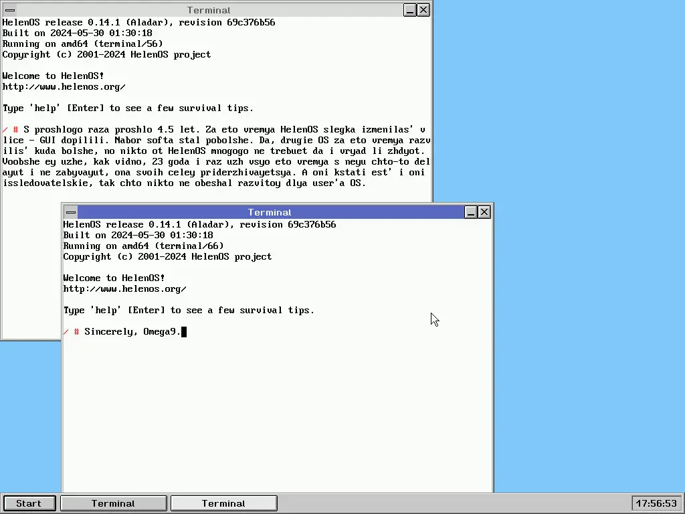Close the background Terminal window
This screenshot has height=514, width=685.
[423, 10]
